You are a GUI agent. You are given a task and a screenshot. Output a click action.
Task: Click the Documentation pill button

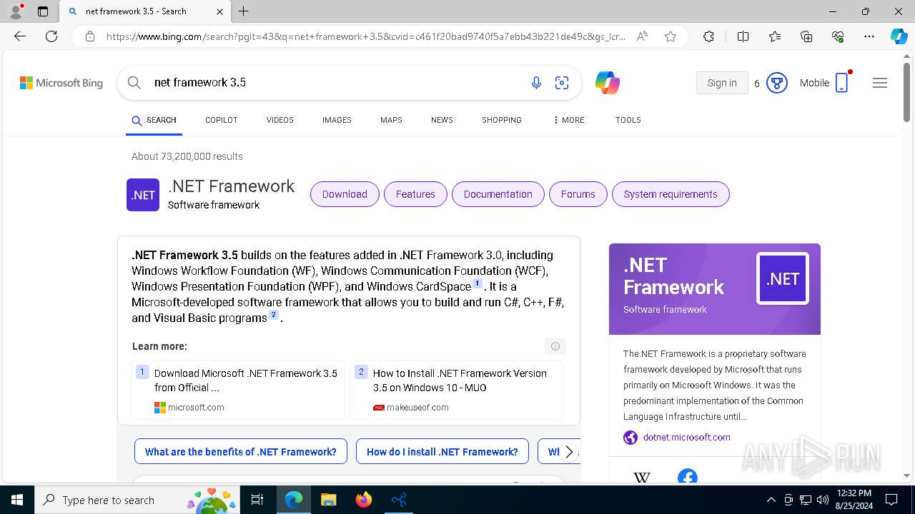click(x=498, y=194)
